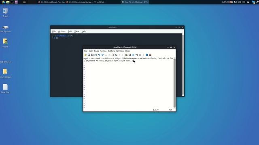The width and height of the screenshot is (259, 145).
Task: Click the Build Tags icon in GVIM toolbar
Action: pos(140,55)
